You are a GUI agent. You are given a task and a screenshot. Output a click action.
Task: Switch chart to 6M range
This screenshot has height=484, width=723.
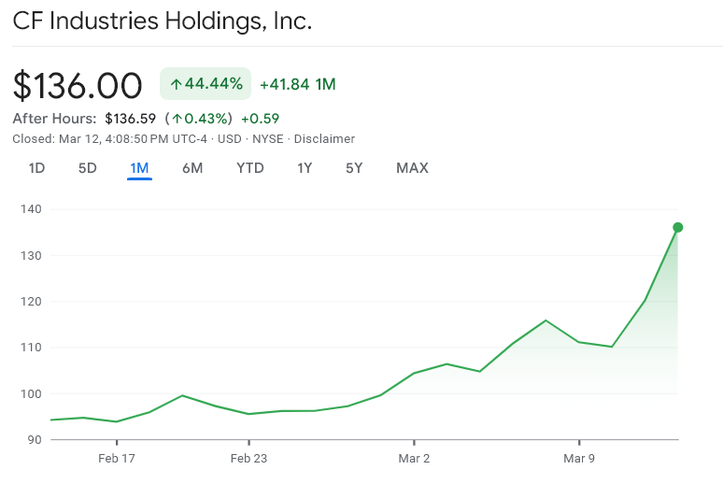(x=192, y=168)
